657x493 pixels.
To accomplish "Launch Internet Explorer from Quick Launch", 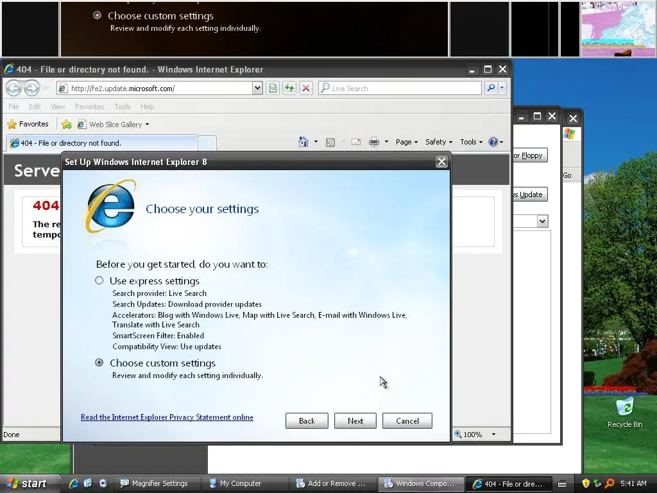I will pyautogui.click(x=74, y=483).
